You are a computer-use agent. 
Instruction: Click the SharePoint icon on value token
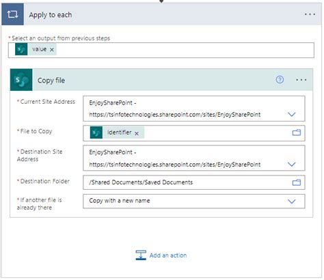point(21,49)
